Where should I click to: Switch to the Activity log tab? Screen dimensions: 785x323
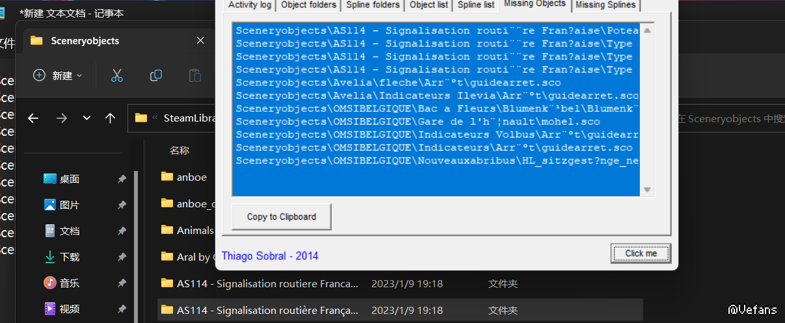tap(250, 5)
